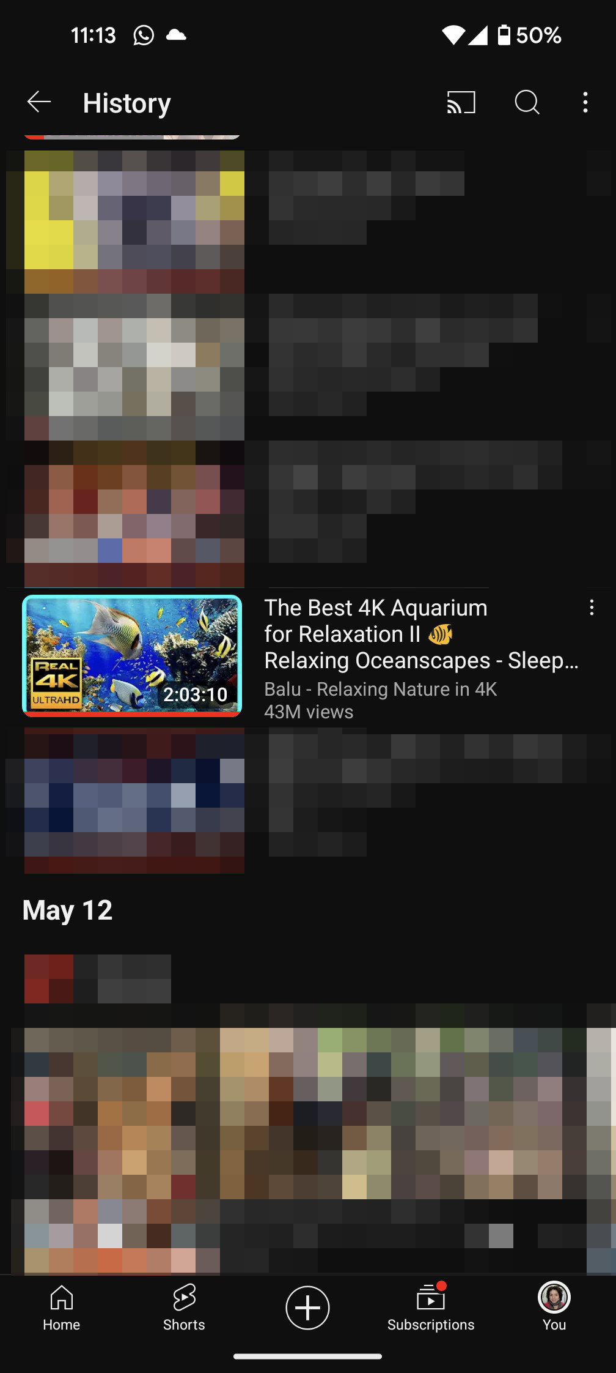Open the History page overflow menu
Viewport: 616px width, 1373px height.
coord(585,102)
